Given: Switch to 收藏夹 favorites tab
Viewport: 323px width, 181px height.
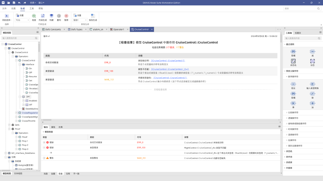Looking at the screenshot, I should pos(298,33).
